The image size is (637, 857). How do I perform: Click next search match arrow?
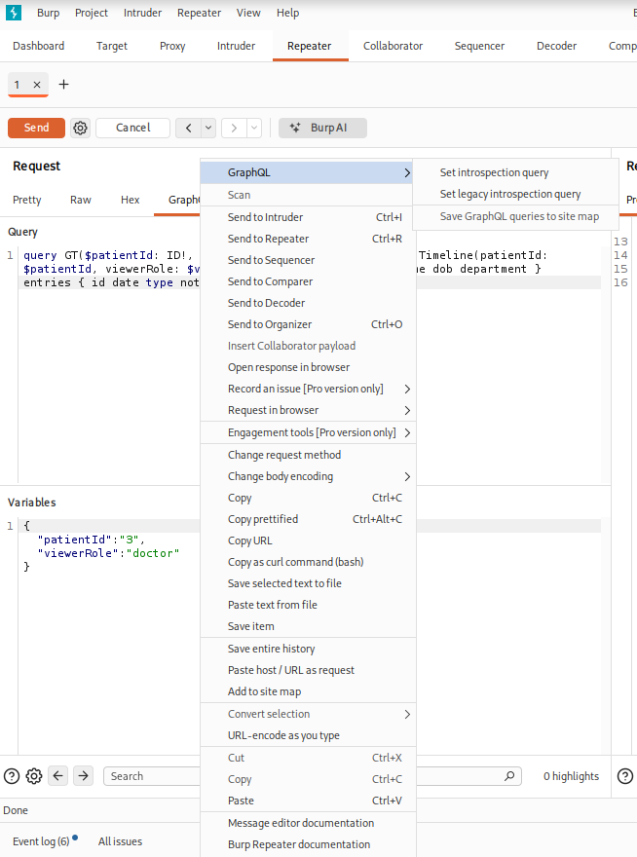[x=83, y=776]
